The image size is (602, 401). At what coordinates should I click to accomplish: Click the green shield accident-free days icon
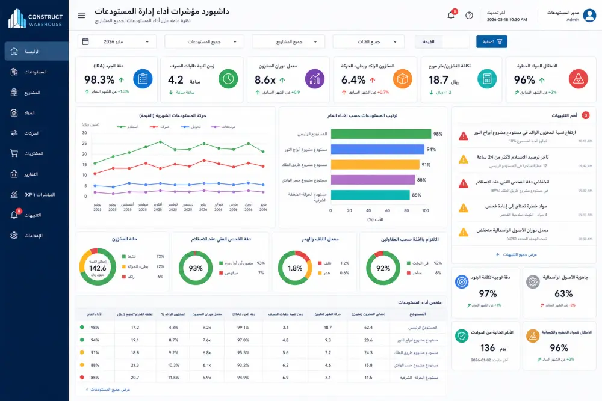462,336
